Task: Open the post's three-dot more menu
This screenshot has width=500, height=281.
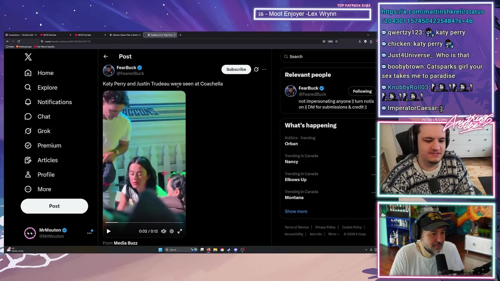Action: [x=264, y=69]
